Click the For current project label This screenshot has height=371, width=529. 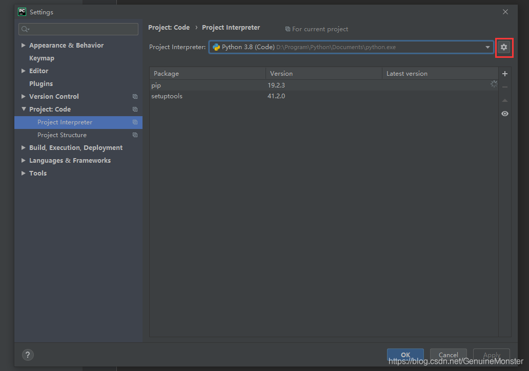pyautogui.click(x=320, y=29)
